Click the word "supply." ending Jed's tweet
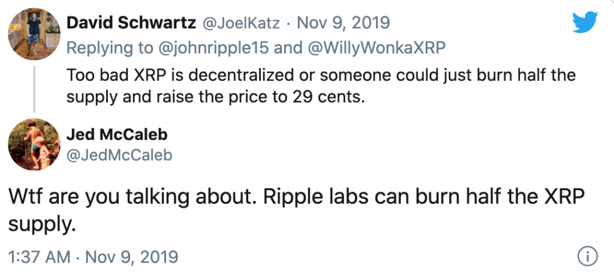The image size is (614, 272). pyautogui.click(x=42, y=225)
